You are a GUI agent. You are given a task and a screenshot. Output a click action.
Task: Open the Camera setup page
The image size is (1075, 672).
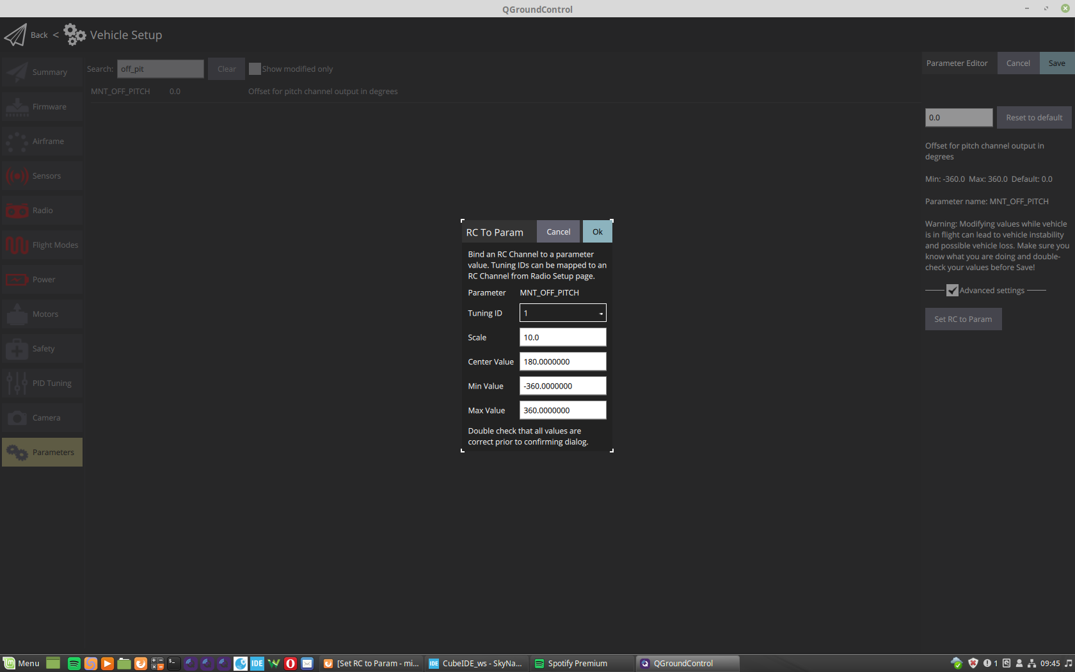42,417
